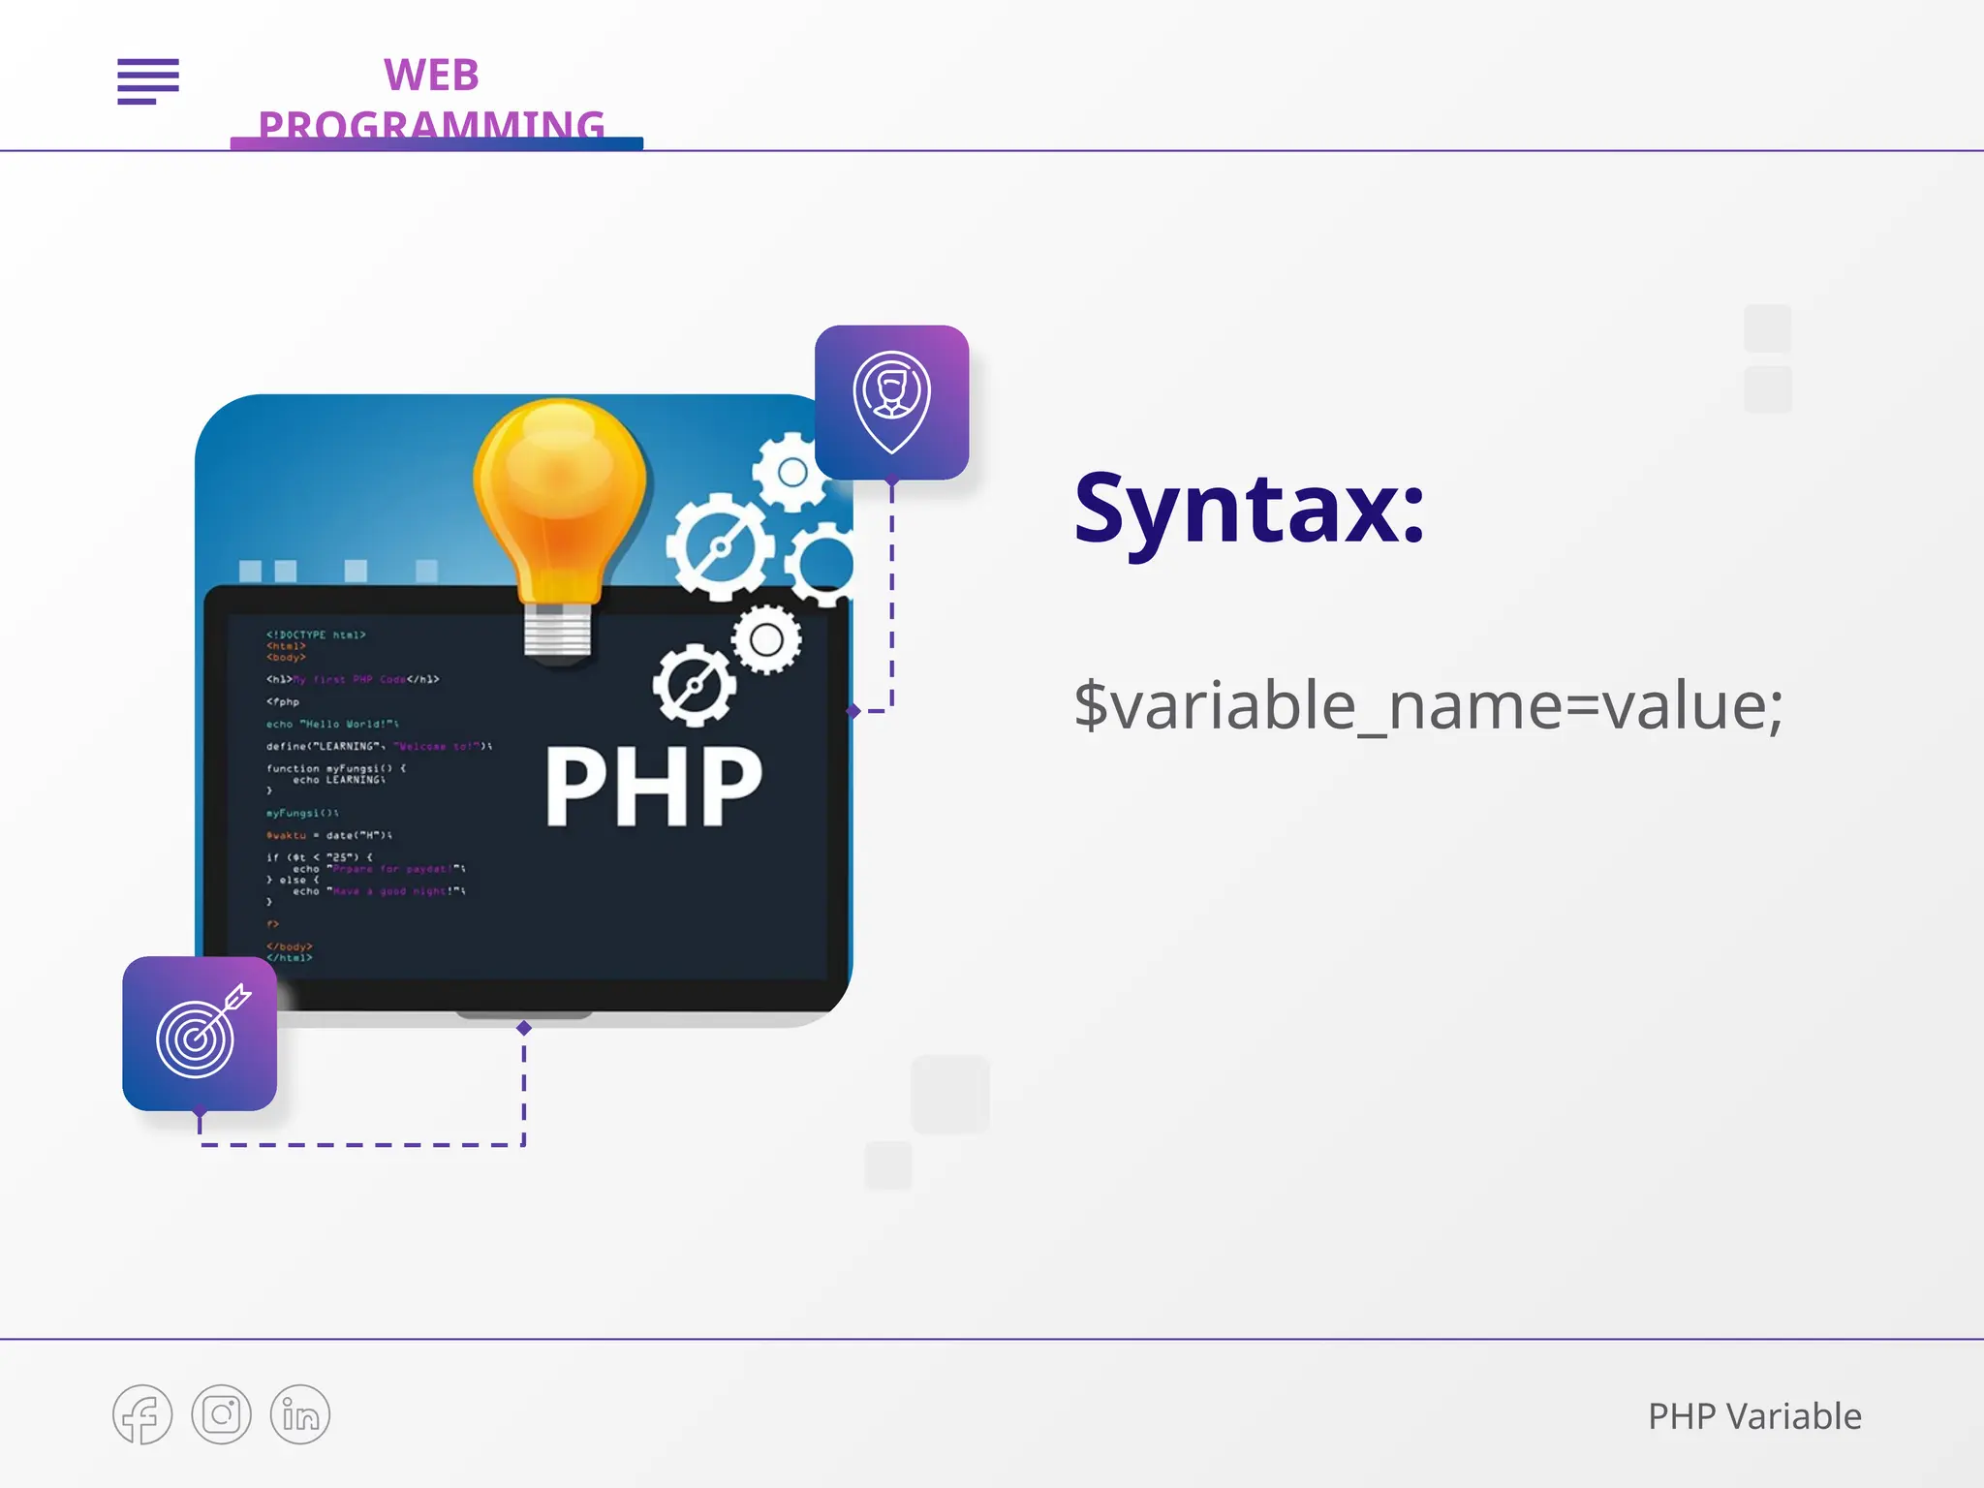Click the 'PHP Variable' footer label

(1754, 1416)
